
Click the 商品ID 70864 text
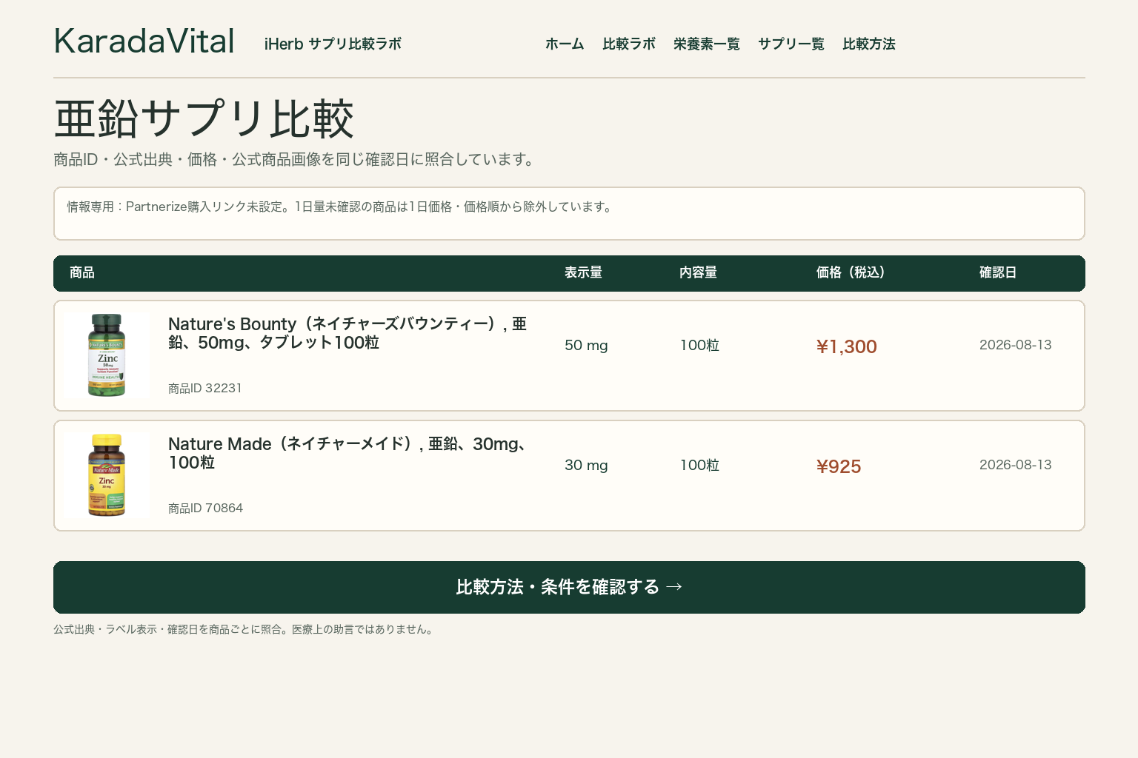click(x=205, y=508)
